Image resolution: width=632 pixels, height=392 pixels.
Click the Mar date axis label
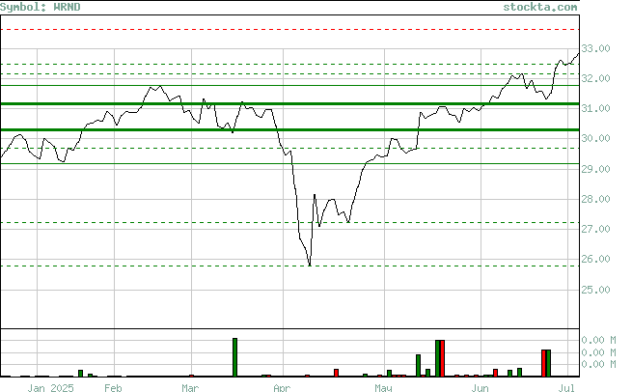(x=190, y=387)
